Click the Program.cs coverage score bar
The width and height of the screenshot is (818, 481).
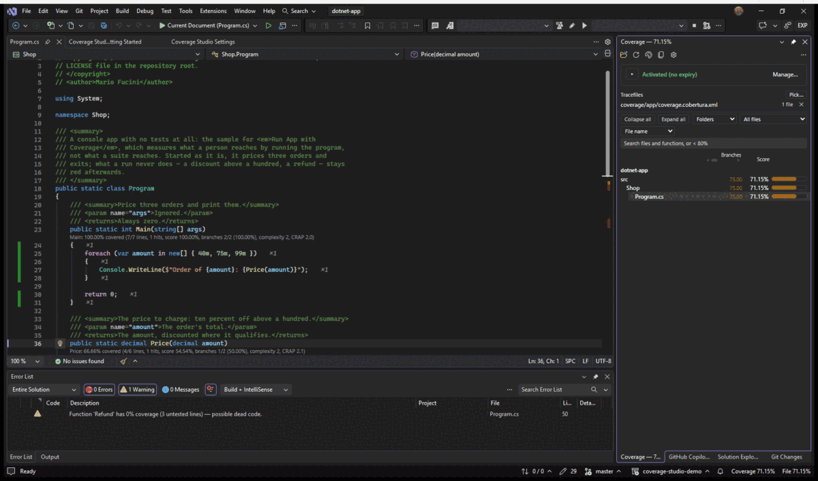789,197
